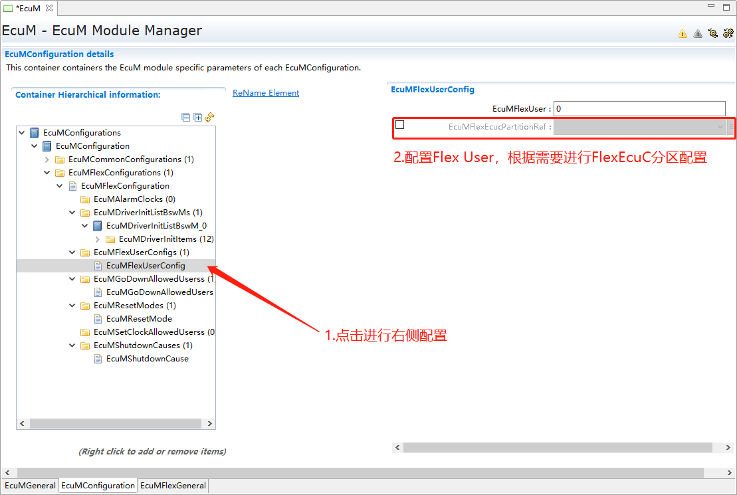Expand the EcuMCommonConfigurations folder
This screenshot has width=737, height=495.
point(47,159)
